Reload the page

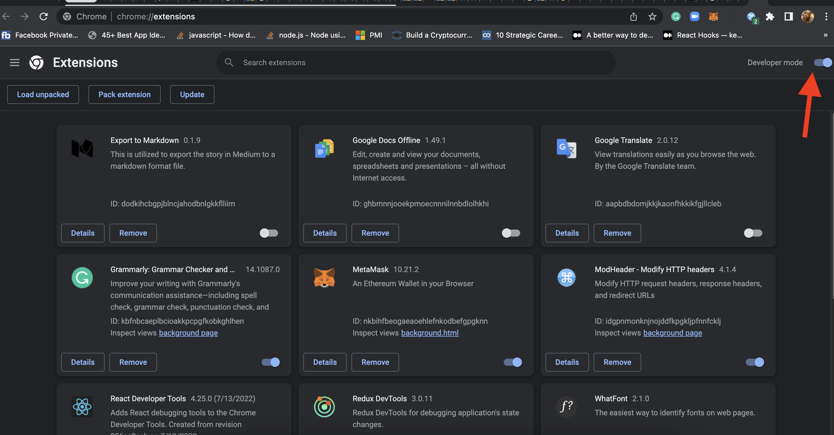click(x=44, y=16)
